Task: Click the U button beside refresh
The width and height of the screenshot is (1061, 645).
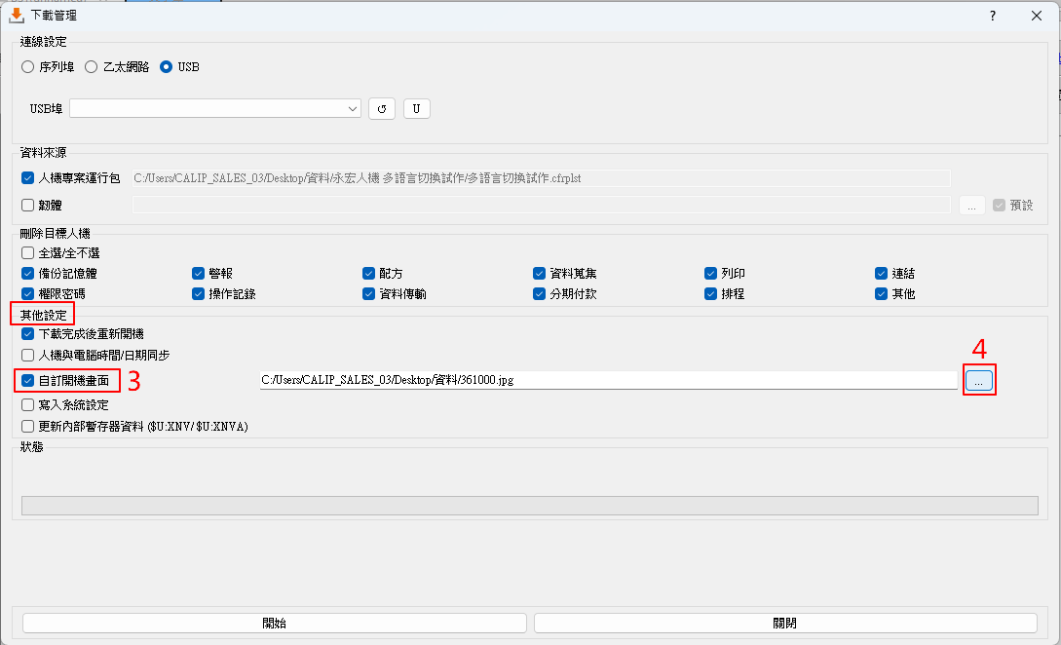Action: coord(417,109)
